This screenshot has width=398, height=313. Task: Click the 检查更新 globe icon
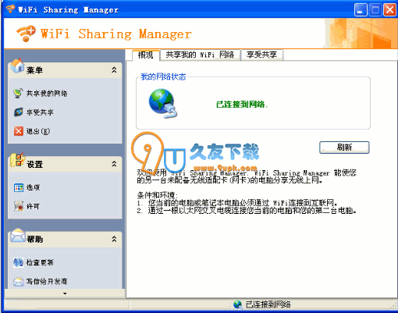click(x=18, y=262)
